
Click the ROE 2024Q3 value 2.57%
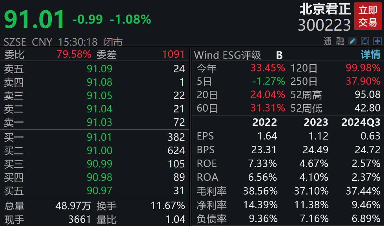click(366, 164)
